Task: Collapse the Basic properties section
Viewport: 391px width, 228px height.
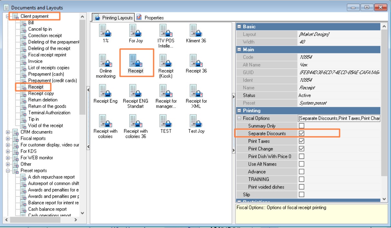Action: click(x=239, y=27)
